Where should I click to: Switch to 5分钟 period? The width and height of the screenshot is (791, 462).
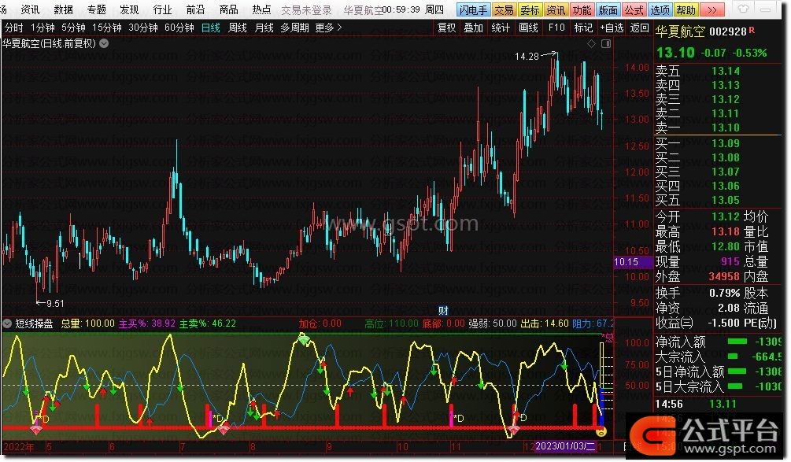click(x=74, y=28)
